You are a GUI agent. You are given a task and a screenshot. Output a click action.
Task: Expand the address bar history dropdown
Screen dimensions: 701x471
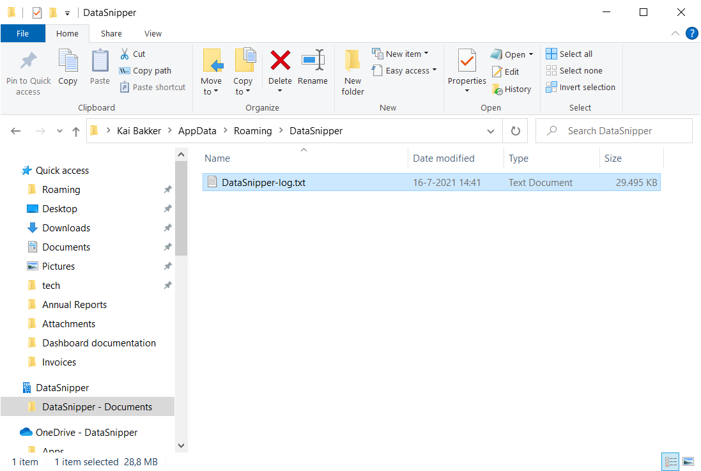490,131
